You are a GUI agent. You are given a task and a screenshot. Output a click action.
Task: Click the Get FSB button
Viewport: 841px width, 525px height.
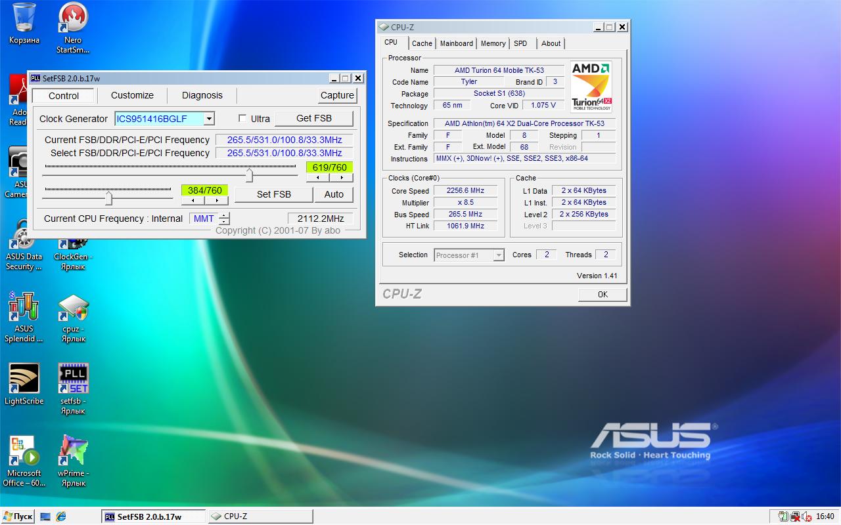click(x=314, y=119)
